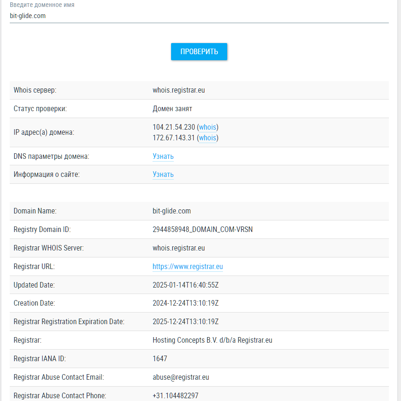The image size is (401, 401).
Task: Click Узнать for Информация о сайте
Action: click(163, 175)
